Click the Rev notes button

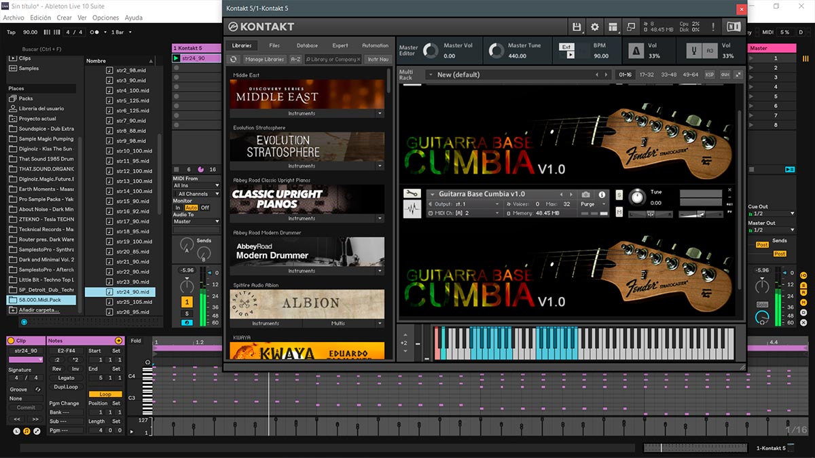[x=57, y=369]
